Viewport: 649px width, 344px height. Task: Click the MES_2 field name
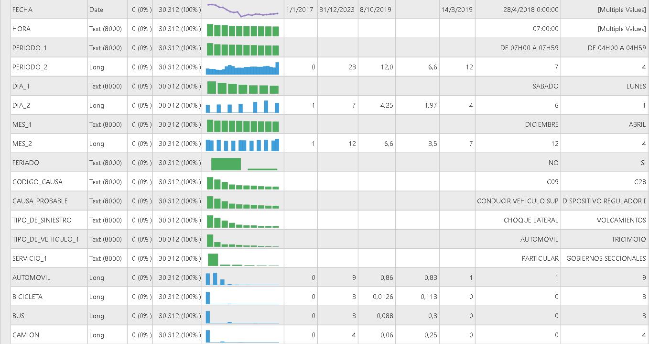(22, 144)
